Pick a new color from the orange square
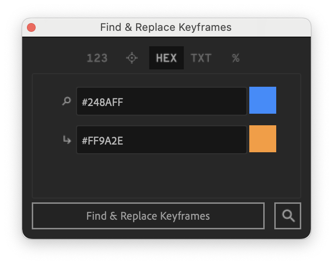 [x=263, y=139]
